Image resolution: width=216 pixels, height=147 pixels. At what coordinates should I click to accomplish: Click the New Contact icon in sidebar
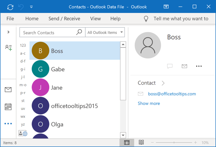click(8, 48)
